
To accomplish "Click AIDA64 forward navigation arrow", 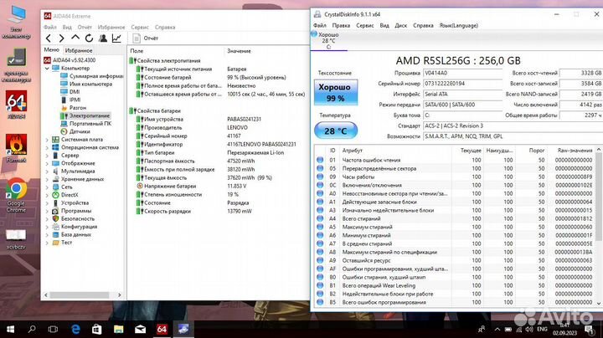I will [61, 38].
